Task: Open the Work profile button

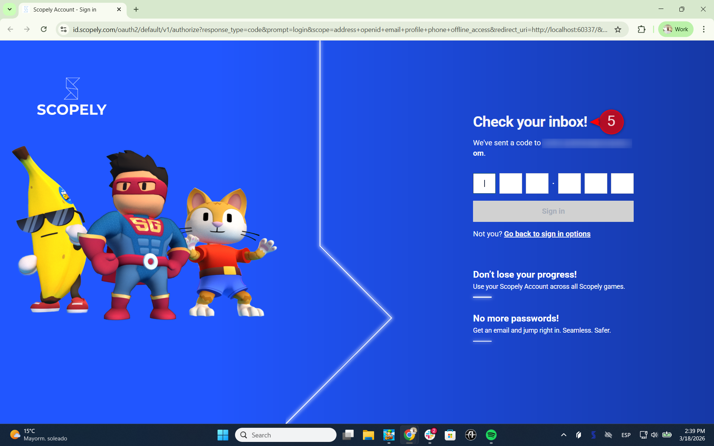Action: tap(676, 29)
